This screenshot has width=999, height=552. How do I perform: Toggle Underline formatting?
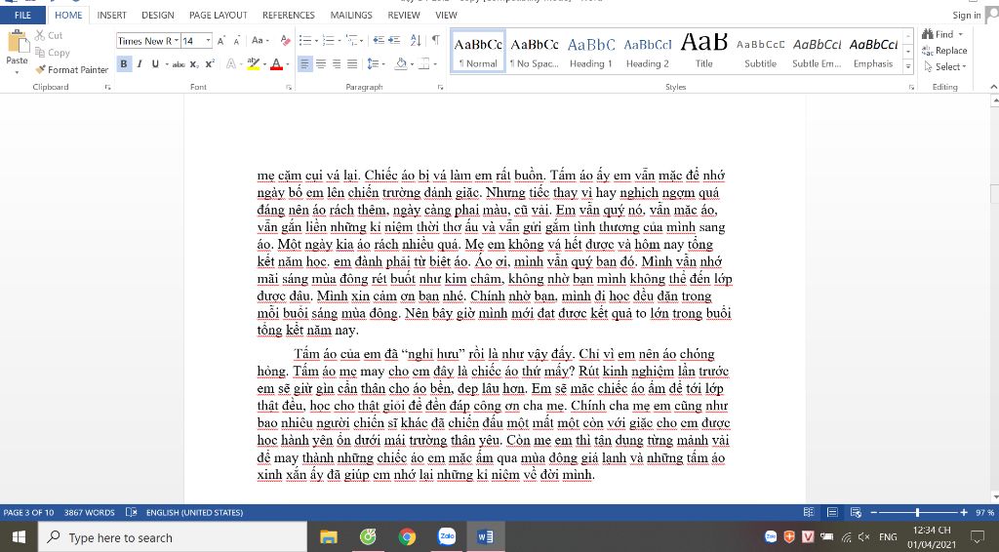tap(155, 63)
